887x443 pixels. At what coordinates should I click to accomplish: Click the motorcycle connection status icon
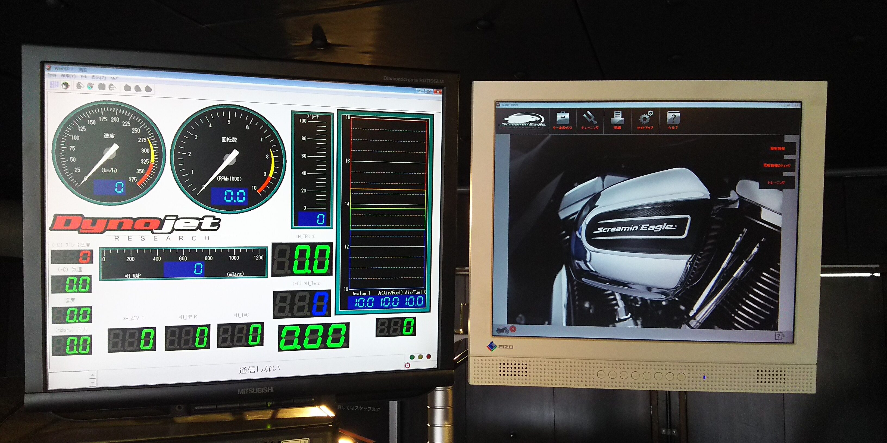(503, 330)
